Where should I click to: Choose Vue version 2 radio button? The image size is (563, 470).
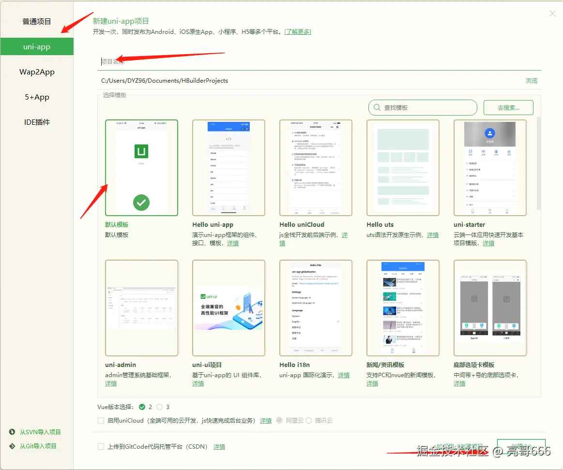[x=142, y=407]
